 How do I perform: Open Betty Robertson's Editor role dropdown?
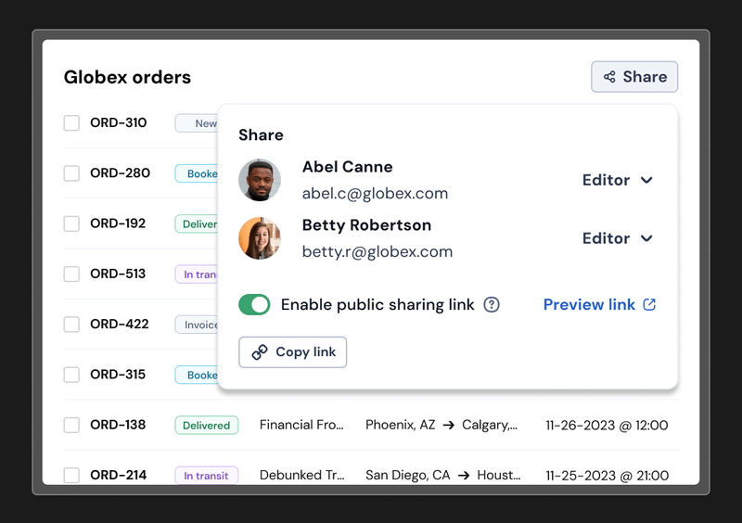(618, 238)
